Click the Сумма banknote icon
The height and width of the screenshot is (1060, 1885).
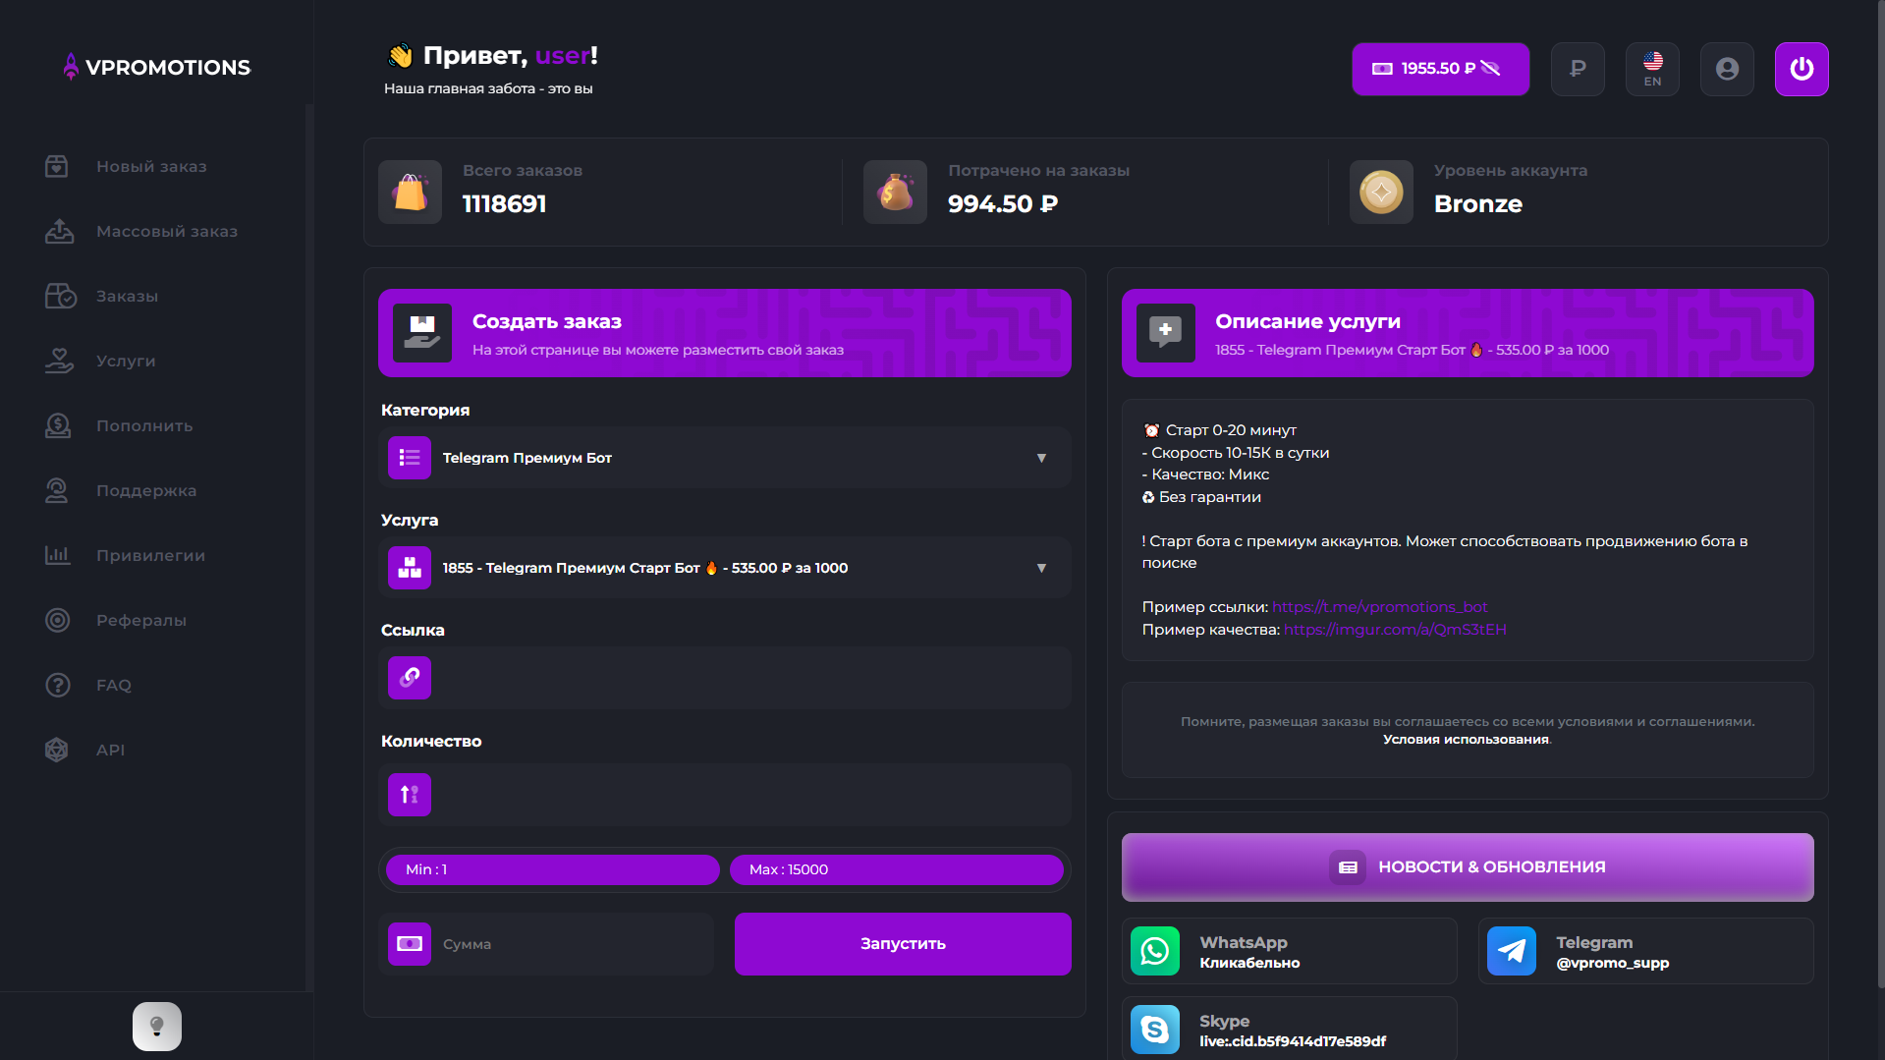[x=410, y=944]
